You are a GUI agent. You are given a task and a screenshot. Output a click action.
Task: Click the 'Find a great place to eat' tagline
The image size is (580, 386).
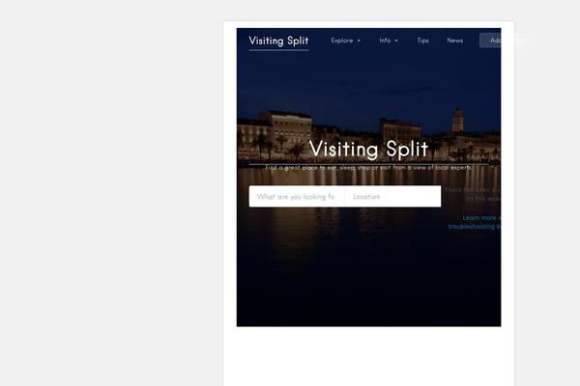(368, 168)
